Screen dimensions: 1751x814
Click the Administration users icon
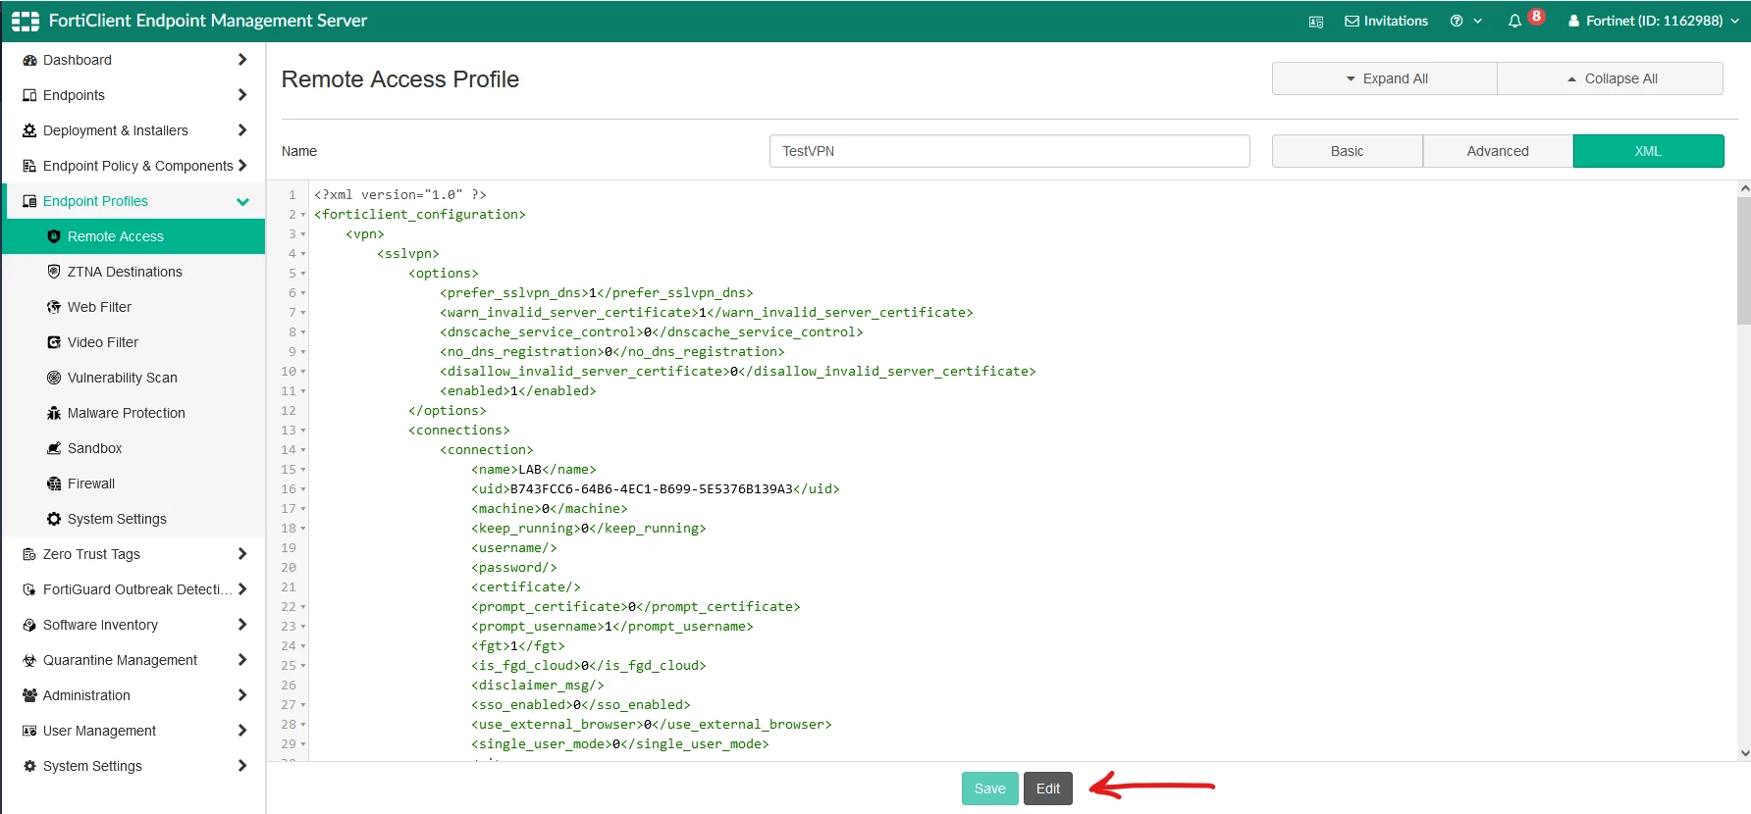pos(29,695)
